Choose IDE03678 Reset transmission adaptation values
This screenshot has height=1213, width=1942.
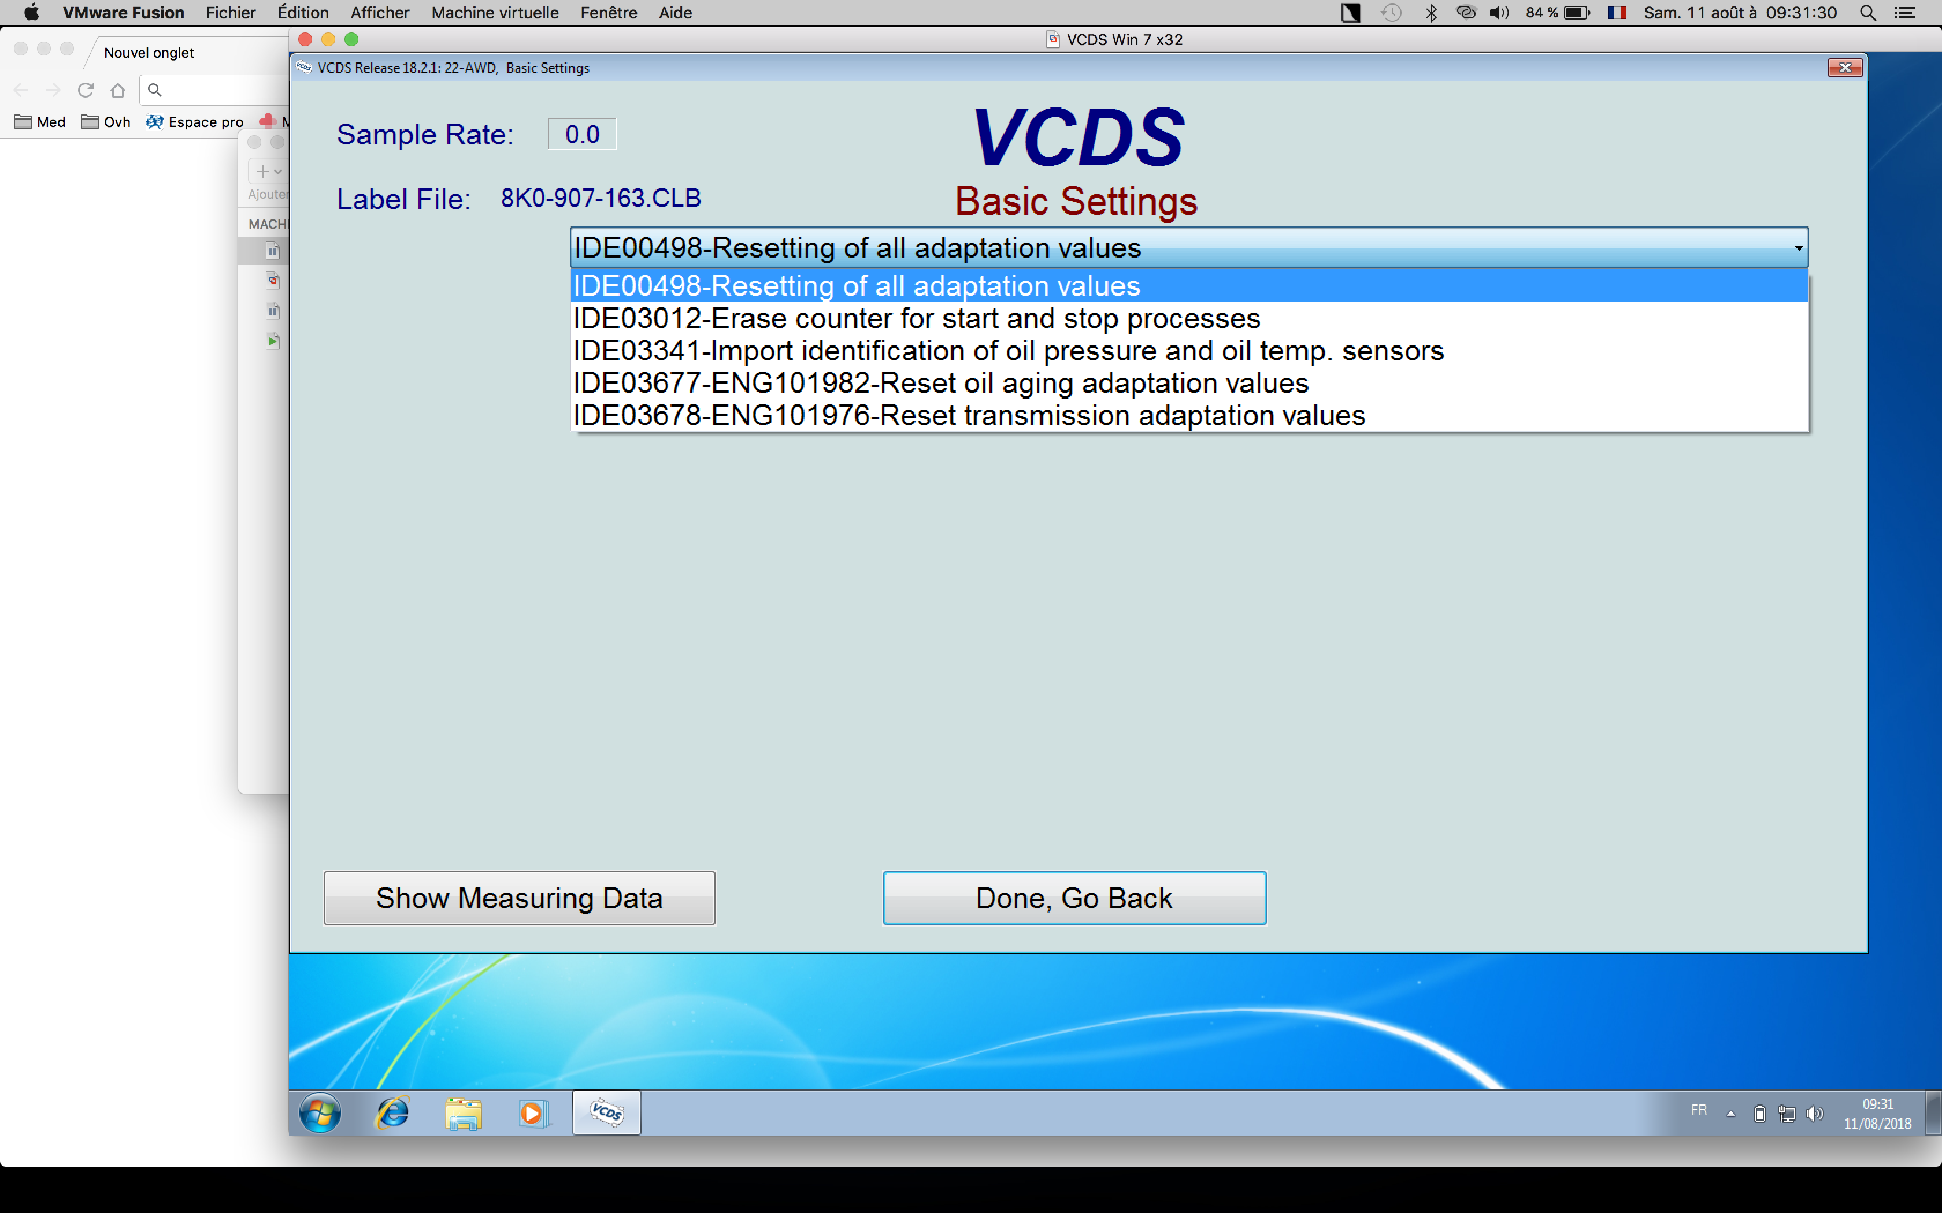coord(1188,415)
